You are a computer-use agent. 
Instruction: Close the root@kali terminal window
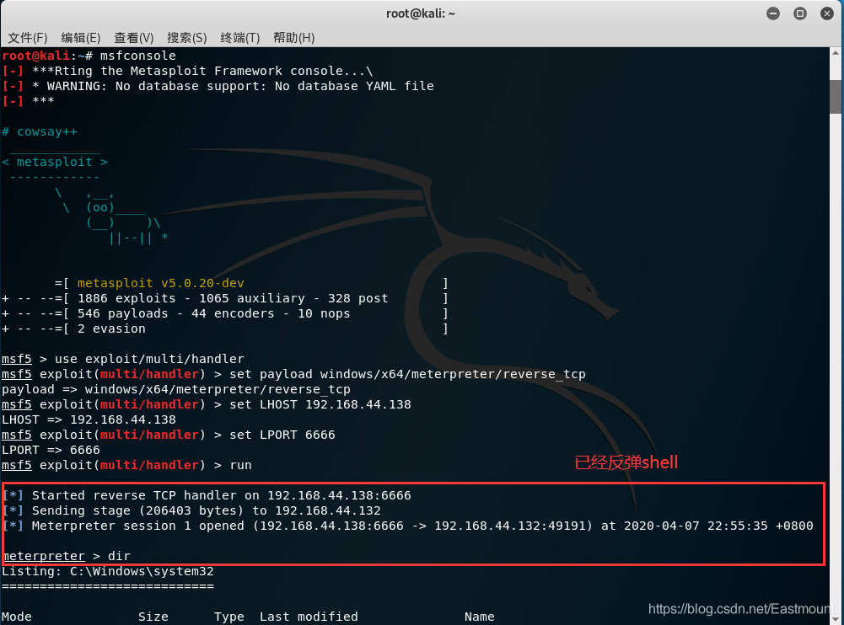pyautogui.click(x=827, y=13)
